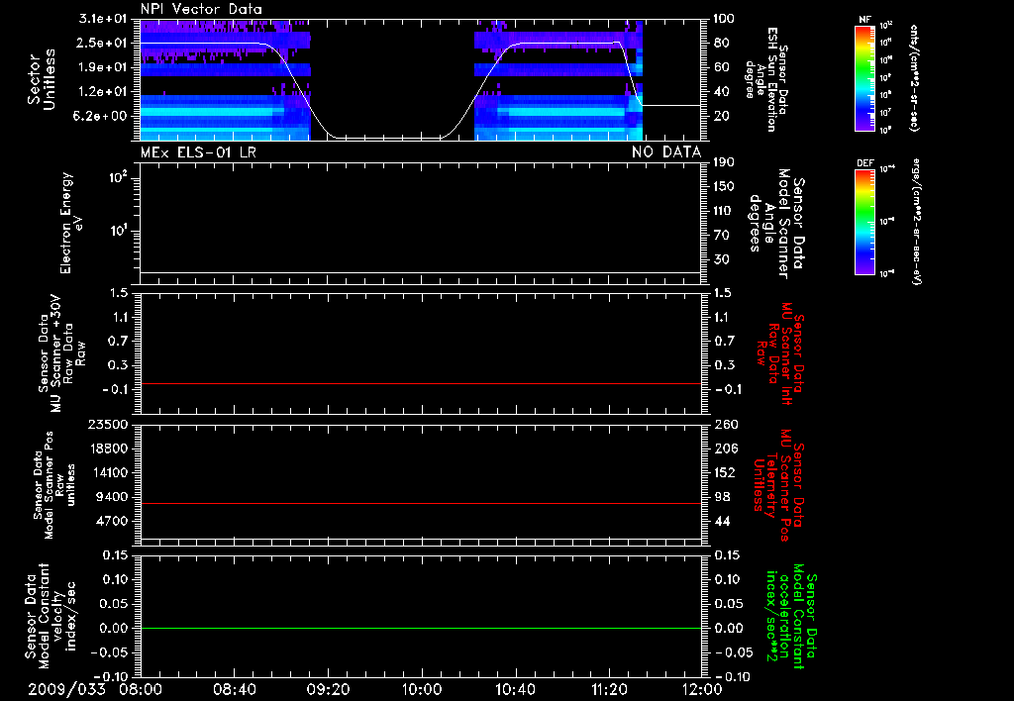Click the 9400 scanner position tick label

point(111,497)
